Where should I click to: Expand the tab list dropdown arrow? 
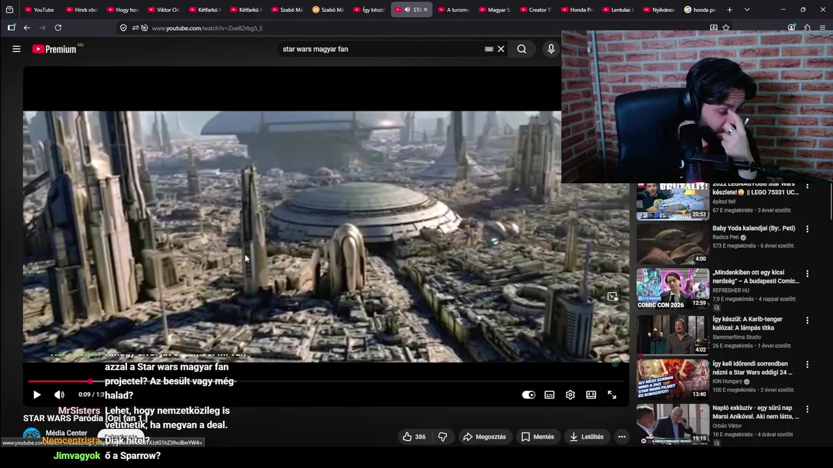[747, 10]
